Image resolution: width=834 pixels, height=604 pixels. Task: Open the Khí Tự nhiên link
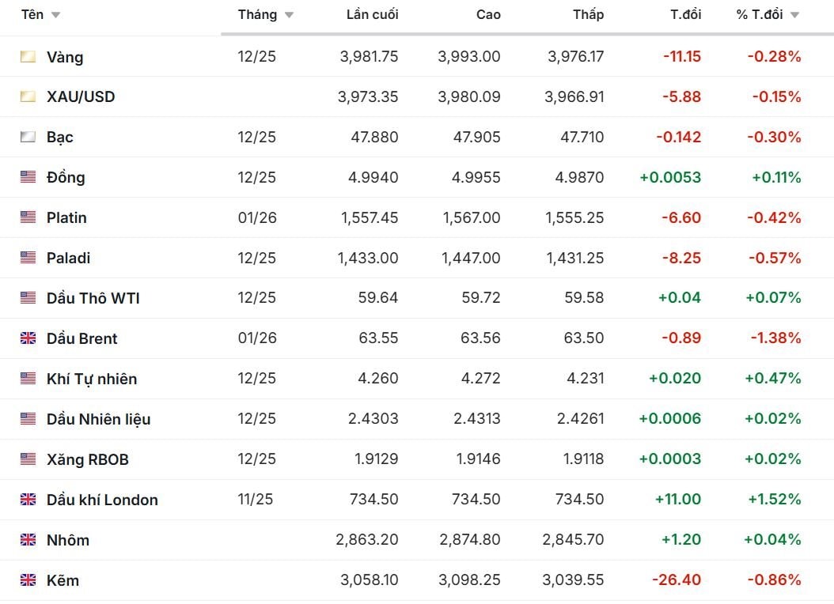tap(92, 379)
